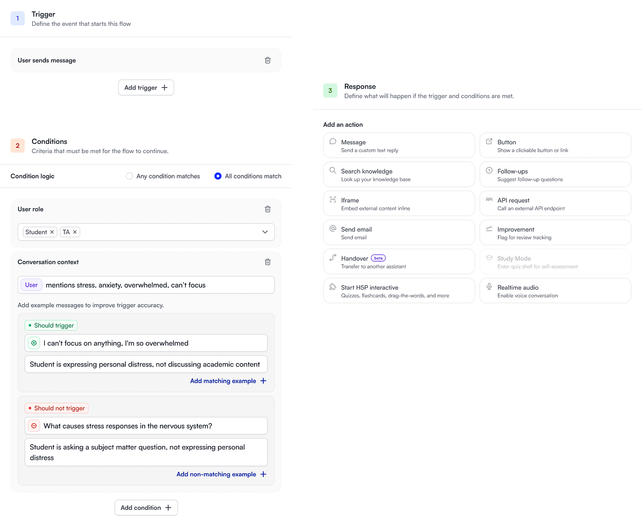Choose the Message action card
This screenshot has height=526, width=642.
click(x=399, y=145)
